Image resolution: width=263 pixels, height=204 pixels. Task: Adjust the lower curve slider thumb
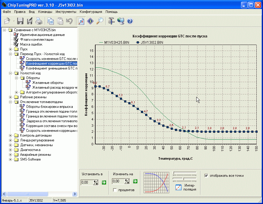[x=183, y=179]
